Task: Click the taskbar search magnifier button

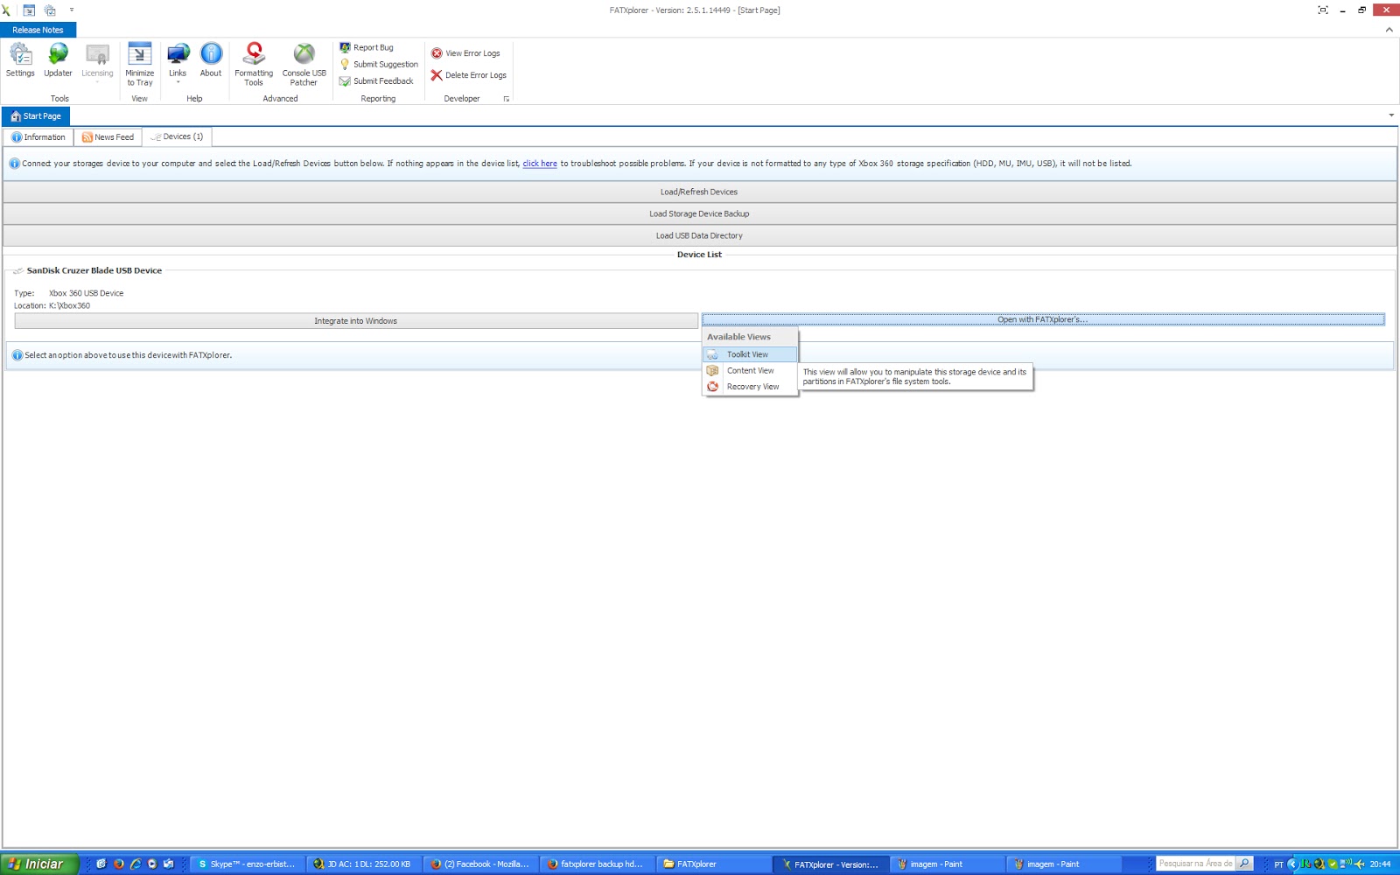Action: [x=1244, y=864]
